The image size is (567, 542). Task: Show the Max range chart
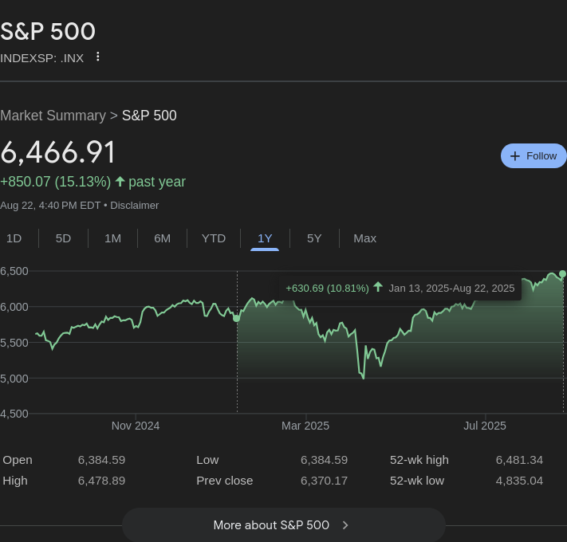point(364,238)
